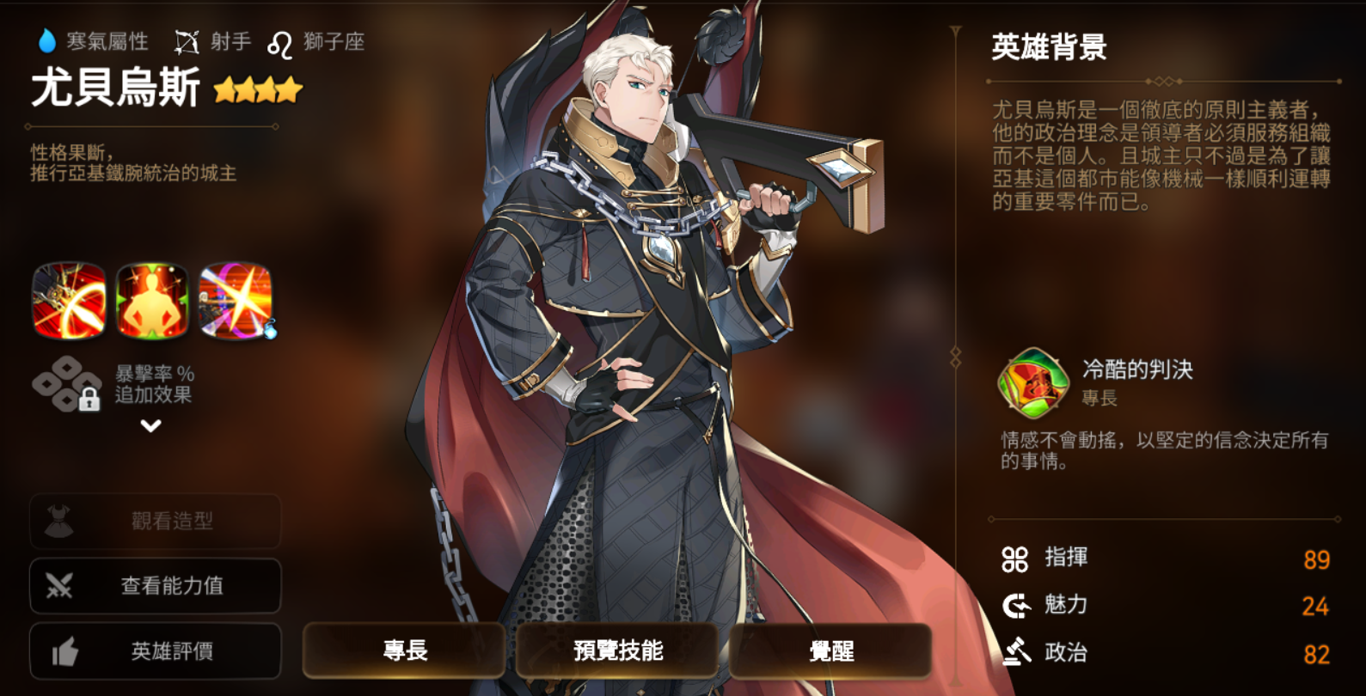Switch to the 預覽技能 tab

pos(617,650)
